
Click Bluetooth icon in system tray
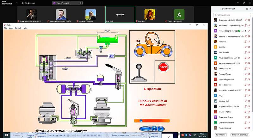pyautogui.click(x=186, y=135)
